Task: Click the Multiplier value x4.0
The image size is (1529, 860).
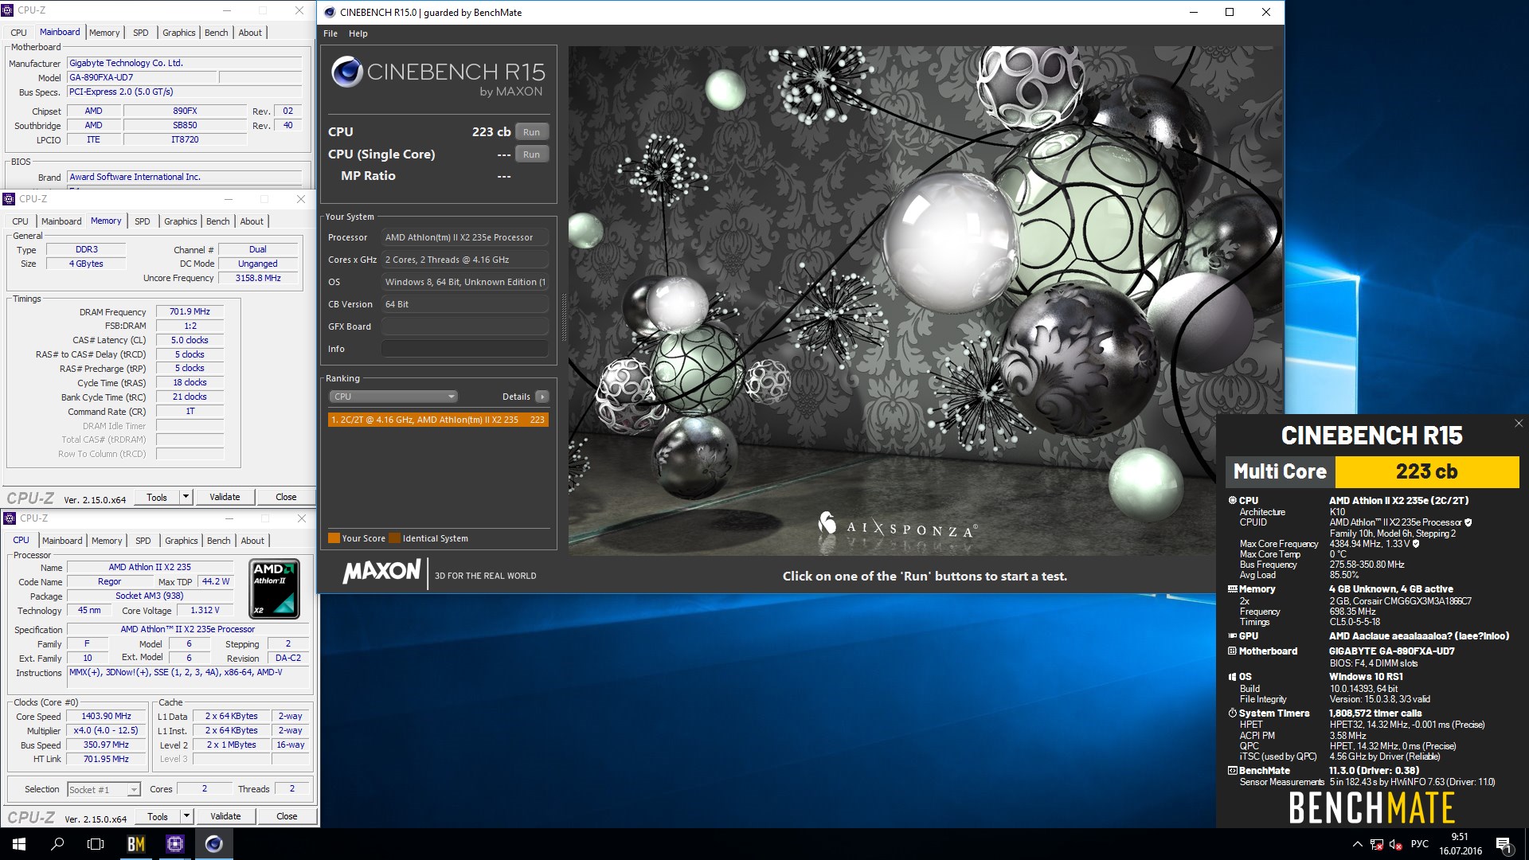Action: (x=107, y=730)
